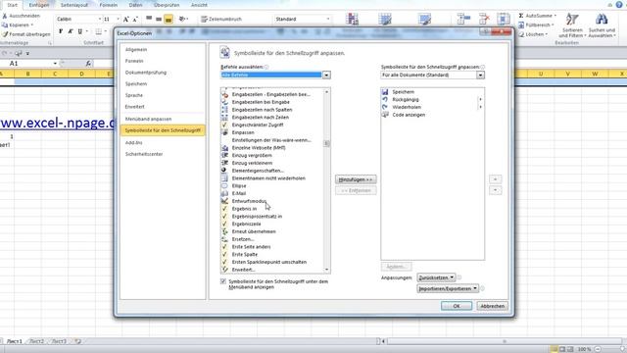Open Dokumentprüfung options category
The image size is (627, 353).
click(x=146, y=73)
